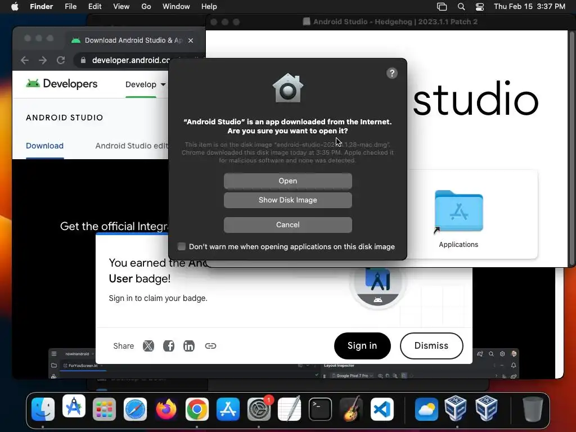
Task: Click the Chrome address bar
Action: tap(130, 60)
